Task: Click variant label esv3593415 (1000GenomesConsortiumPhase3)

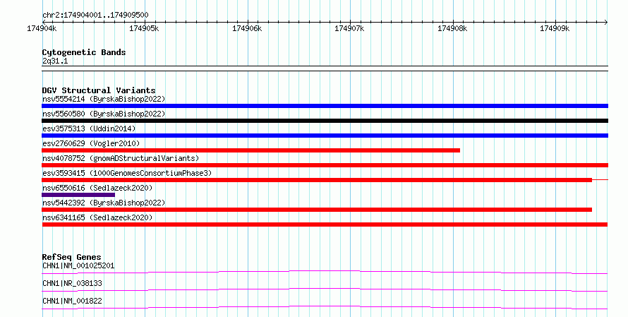Action: [x=127, y=173]
